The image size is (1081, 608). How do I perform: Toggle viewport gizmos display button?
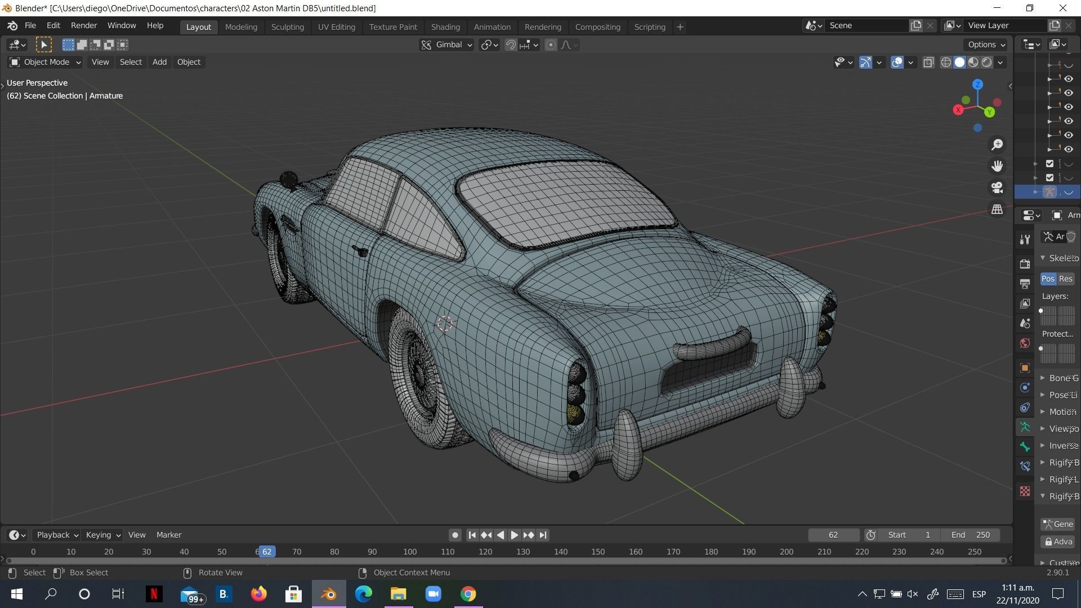click(866, 62)
